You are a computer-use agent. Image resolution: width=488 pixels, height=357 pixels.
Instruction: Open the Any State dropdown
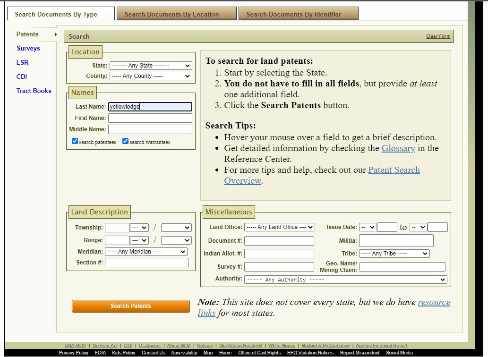pos(150,65)
